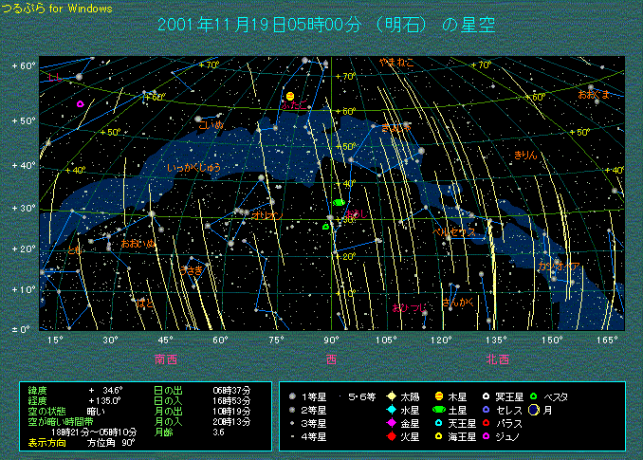Click the magenta Juno circle on the star chart

point(81,104)
